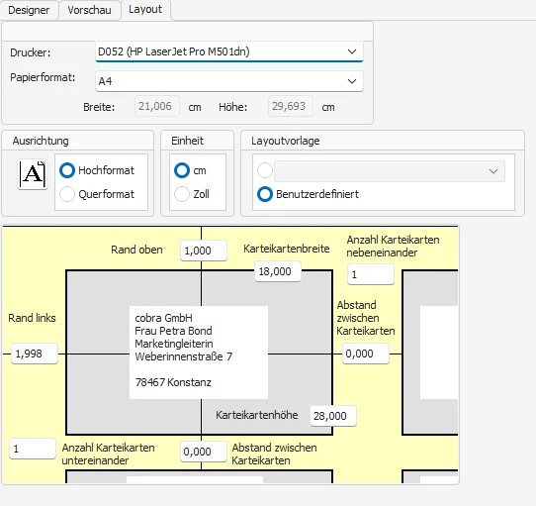Click the page orientation preview icon
The width and height of the screenshot is (536, 506).
pos(33,174)
